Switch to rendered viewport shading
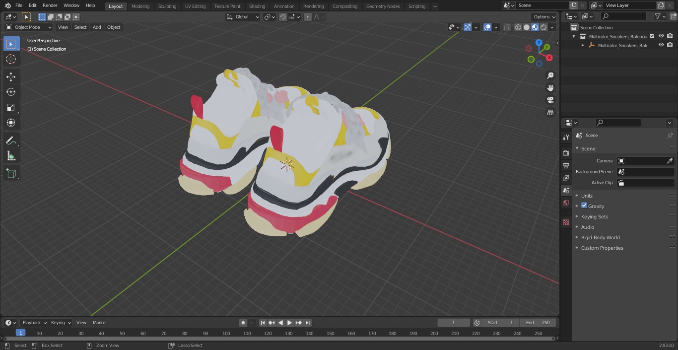 (x=543, y=27)
